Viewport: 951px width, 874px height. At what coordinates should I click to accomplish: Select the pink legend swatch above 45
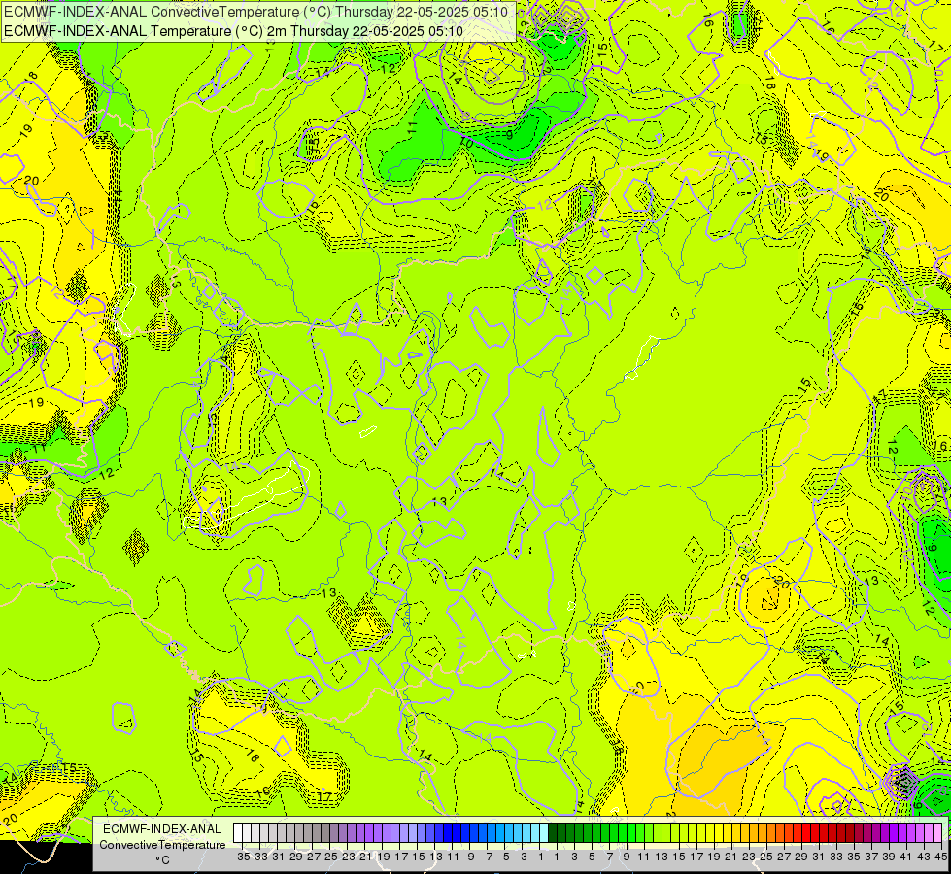(x=937, y=833)
